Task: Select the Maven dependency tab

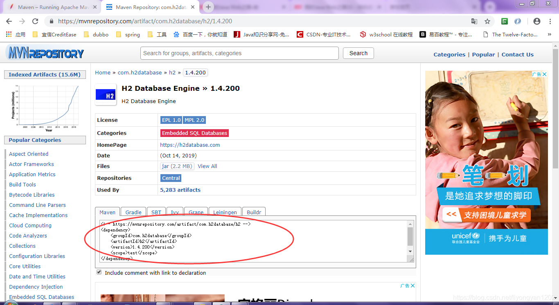Action: [108, 212]
